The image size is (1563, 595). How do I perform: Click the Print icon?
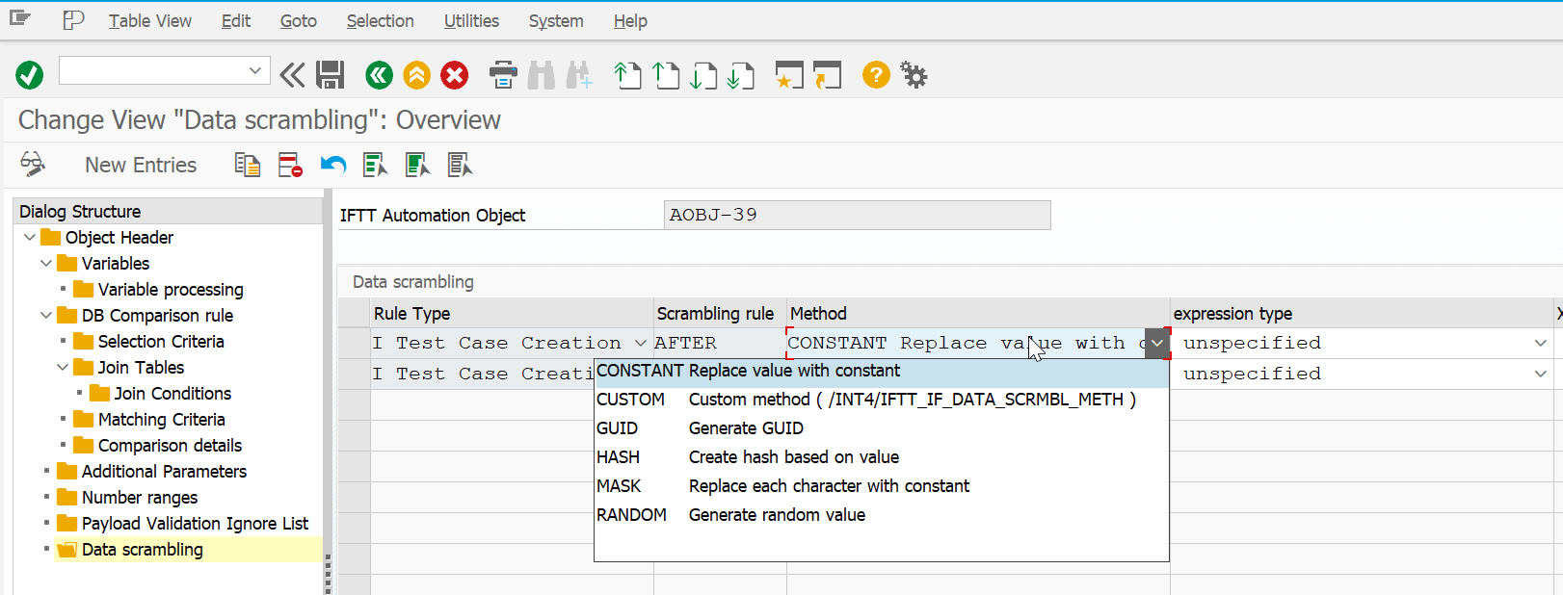point(503,75)
